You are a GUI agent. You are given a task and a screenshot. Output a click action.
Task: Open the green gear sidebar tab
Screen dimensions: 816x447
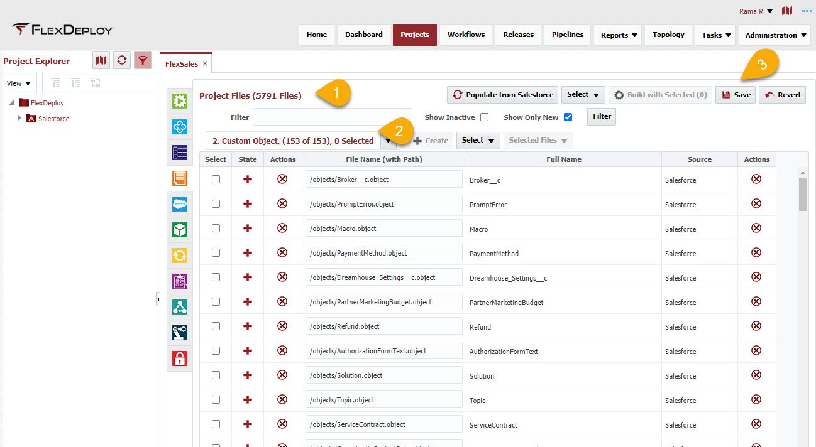180,100
